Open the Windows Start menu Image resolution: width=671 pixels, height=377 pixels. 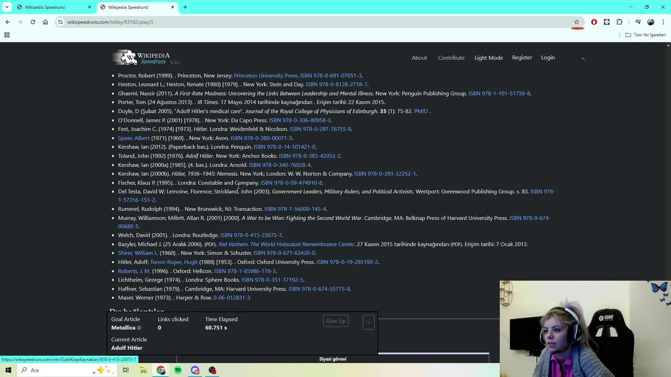click(8, 370)
